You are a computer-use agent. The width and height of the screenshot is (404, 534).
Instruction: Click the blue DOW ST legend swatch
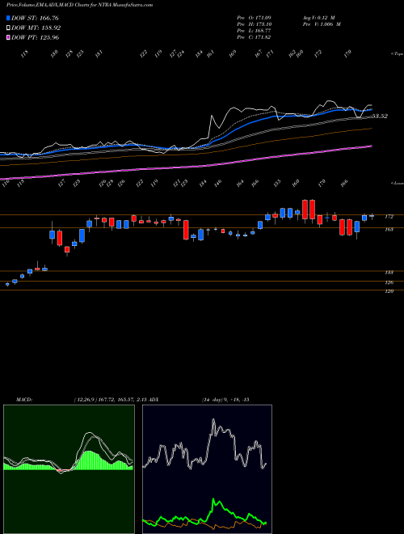click(8, 18)
